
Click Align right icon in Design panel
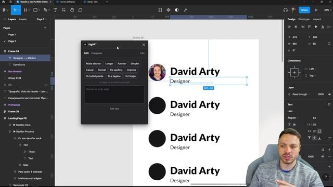point(303,26)
